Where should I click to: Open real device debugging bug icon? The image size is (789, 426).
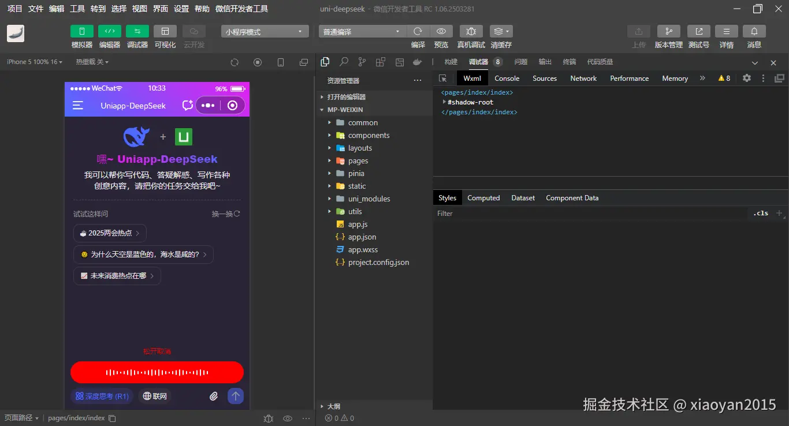point(471,32)
